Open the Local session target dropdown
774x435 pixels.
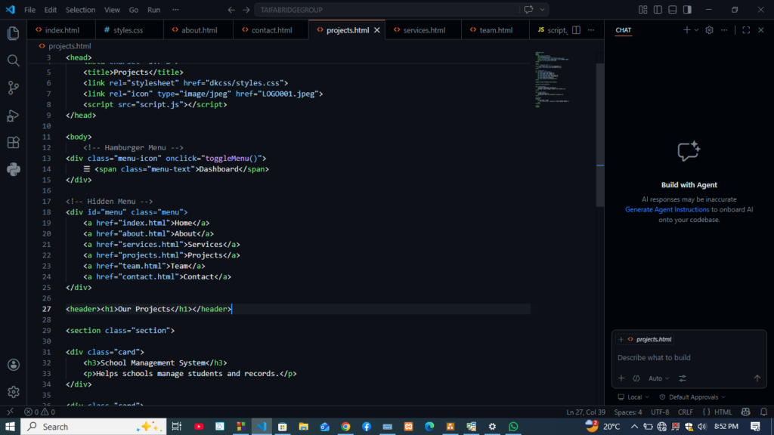(634, 397)
